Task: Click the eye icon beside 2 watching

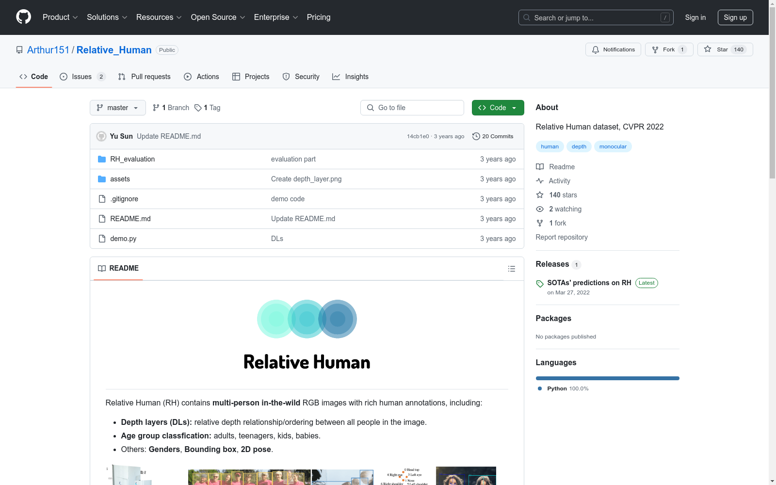Action: tap(540, 209)
